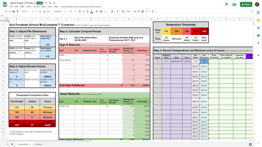The height and width of the screenshot is (147, 262).
Task: Decrease decimal places
Action: (40, 12)
